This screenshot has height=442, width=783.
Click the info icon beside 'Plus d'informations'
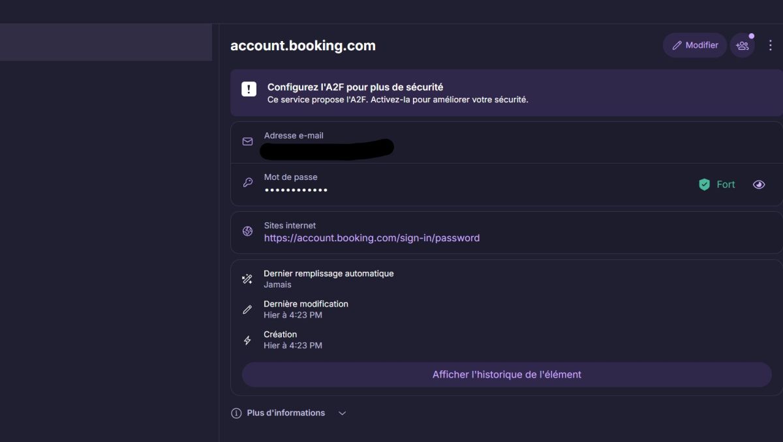(x=236, y=413)
